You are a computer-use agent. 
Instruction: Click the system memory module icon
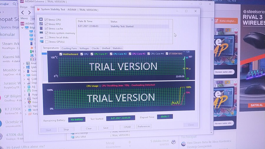(x=41, y=33)
